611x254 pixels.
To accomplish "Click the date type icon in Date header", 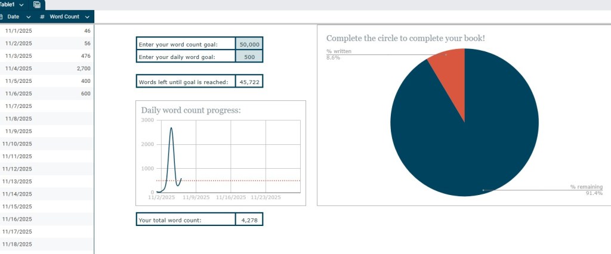I will 2,17.
